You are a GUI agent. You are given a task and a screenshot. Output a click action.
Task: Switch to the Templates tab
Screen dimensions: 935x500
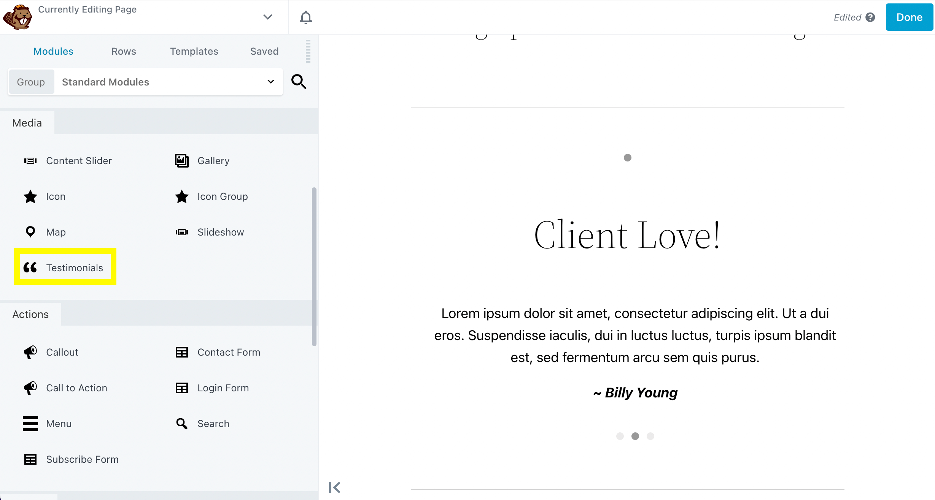194,51
